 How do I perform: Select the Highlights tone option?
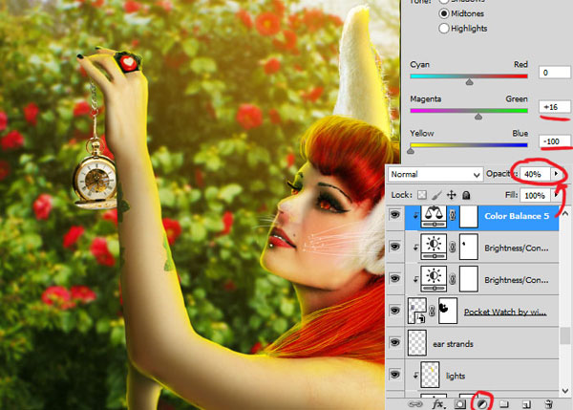click(444, 28)
